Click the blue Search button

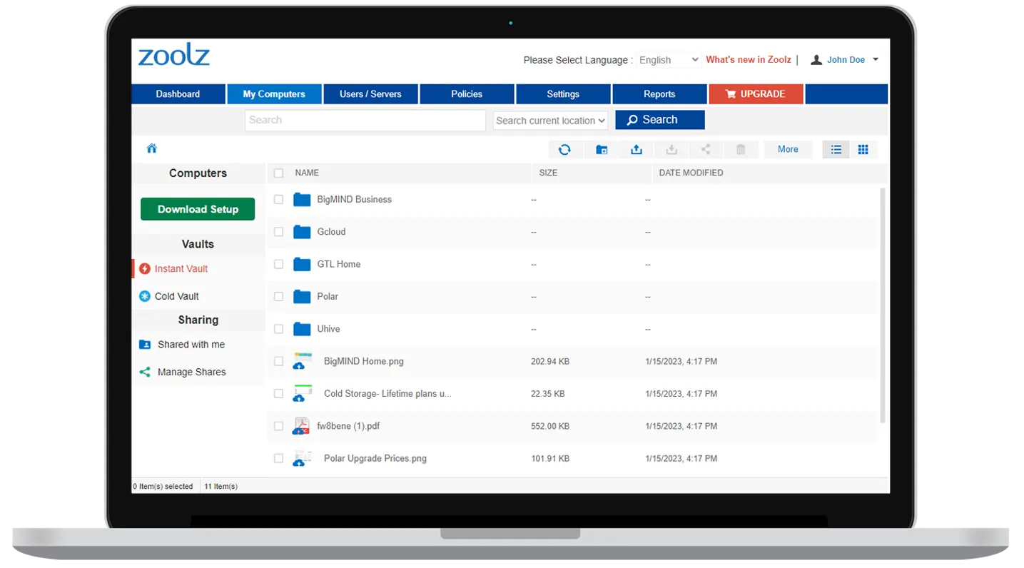coord(660,120)
